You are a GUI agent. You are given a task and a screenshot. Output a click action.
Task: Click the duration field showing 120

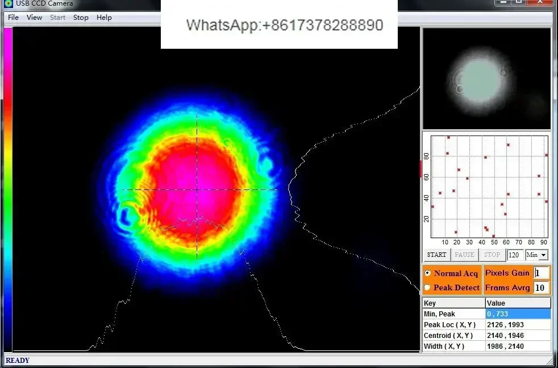click(x=515, y=255)
